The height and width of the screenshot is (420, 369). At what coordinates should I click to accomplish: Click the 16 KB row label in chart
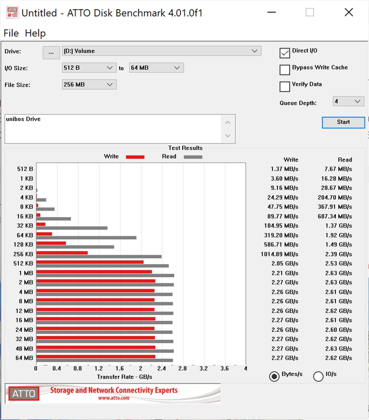tap(25, 216)
